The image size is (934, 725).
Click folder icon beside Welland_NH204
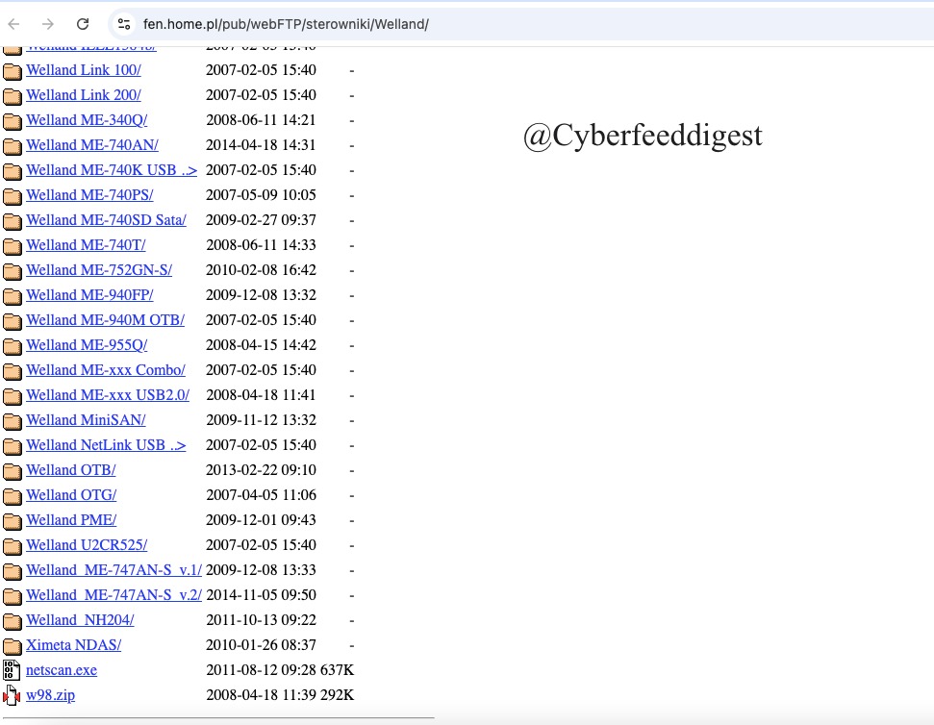[x=12, y=621]
